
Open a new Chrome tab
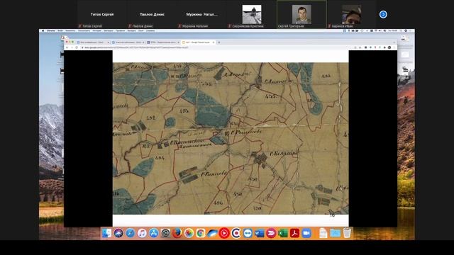pos(219,42)
